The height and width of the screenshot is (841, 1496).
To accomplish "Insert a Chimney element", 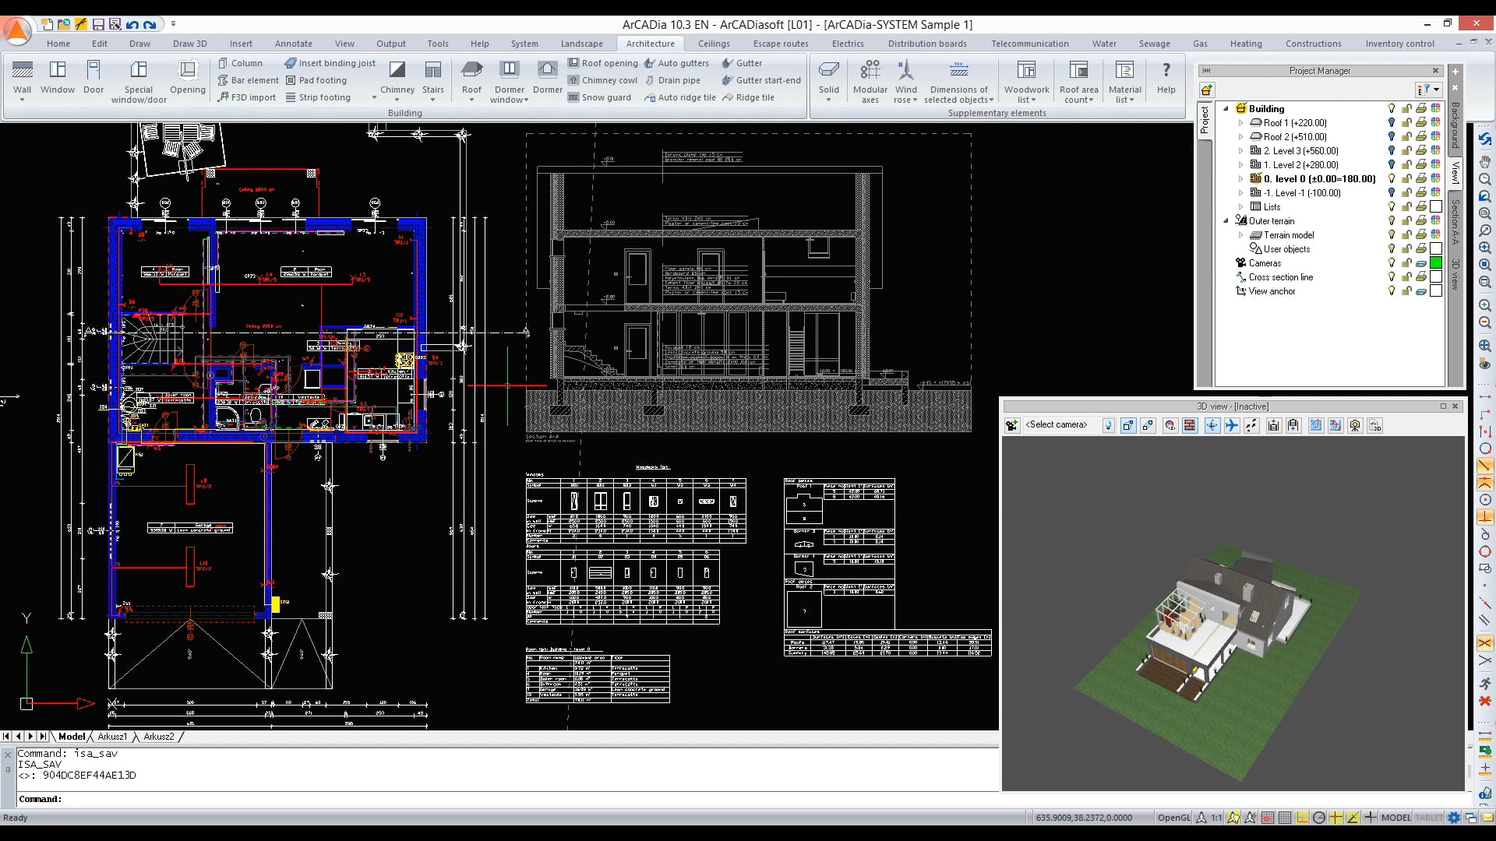I will tap(397, 76).
